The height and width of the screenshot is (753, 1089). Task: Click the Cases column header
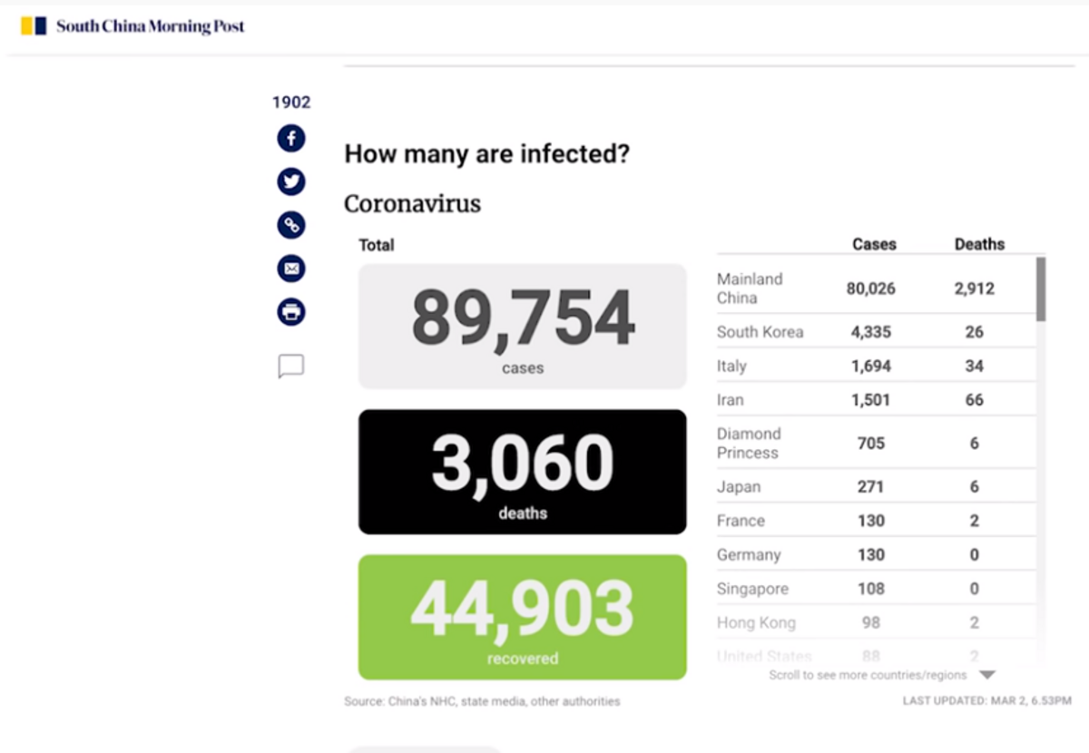tap(874, 244)
